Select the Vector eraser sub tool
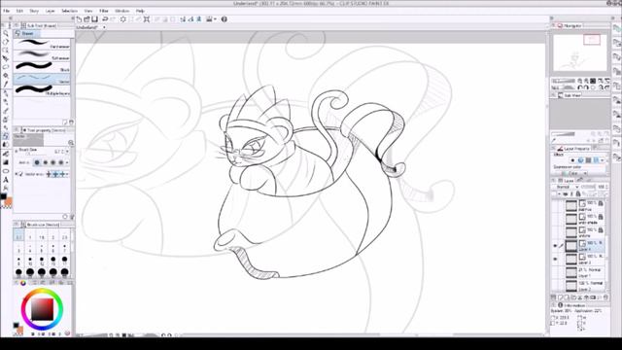The height and width of the screenshot is (350, 622). [x=43, y=79]
